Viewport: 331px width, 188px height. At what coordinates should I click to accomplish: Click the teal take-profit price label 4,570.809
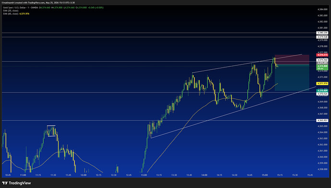pos(322,90)
